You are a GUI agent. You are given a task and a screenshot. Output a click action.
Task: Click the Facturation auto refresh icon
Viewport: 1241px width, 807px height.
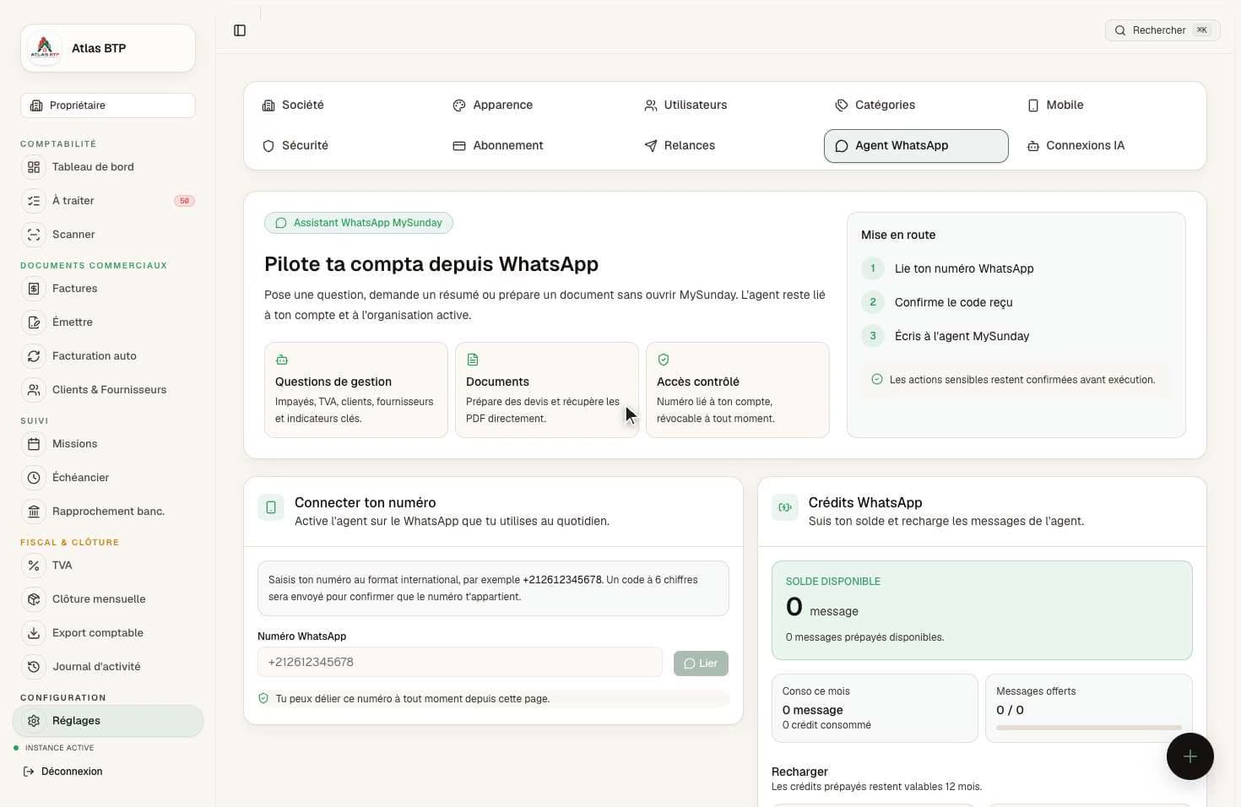tap(34, 356)
